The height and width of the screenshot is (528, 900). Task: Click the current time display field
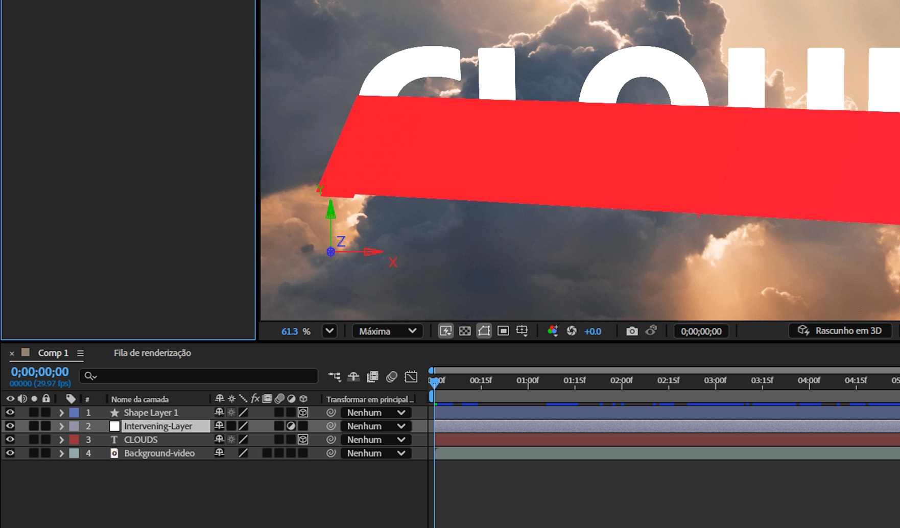[38, 371]
